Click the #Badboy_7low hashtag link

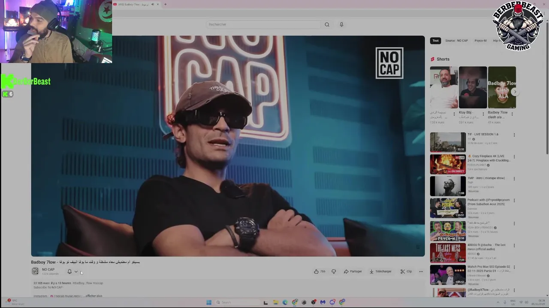click(x=82, y=283)
